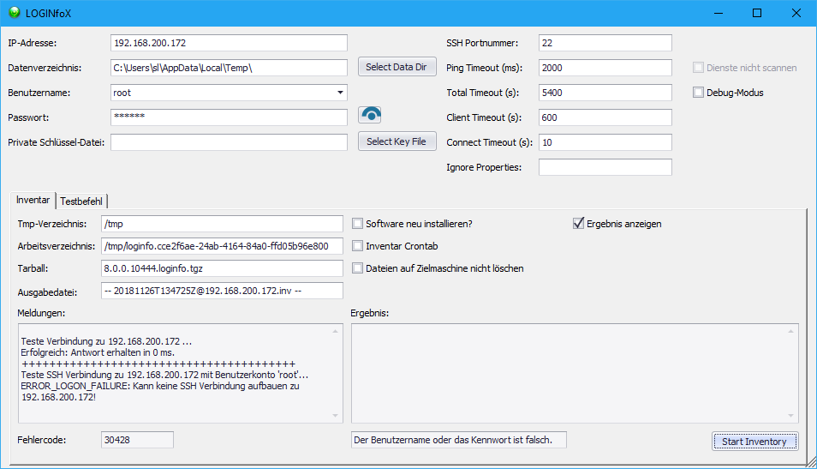Click the Private Schlüssel-Datei field
817x469 pixels.
229,142
